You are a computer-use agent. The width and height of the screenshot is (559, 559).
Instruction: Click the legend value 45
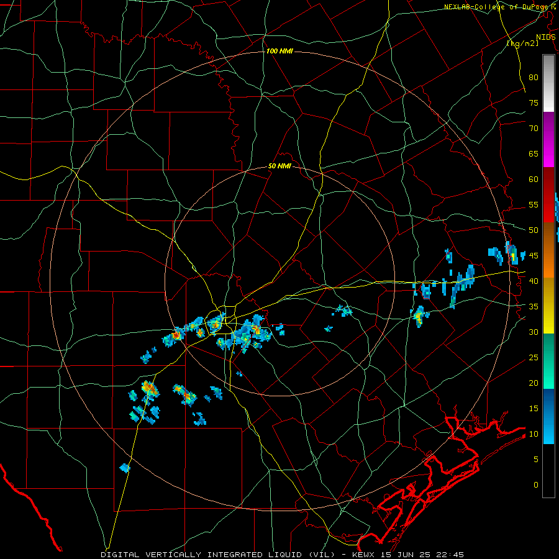click(x=534, y=256)
